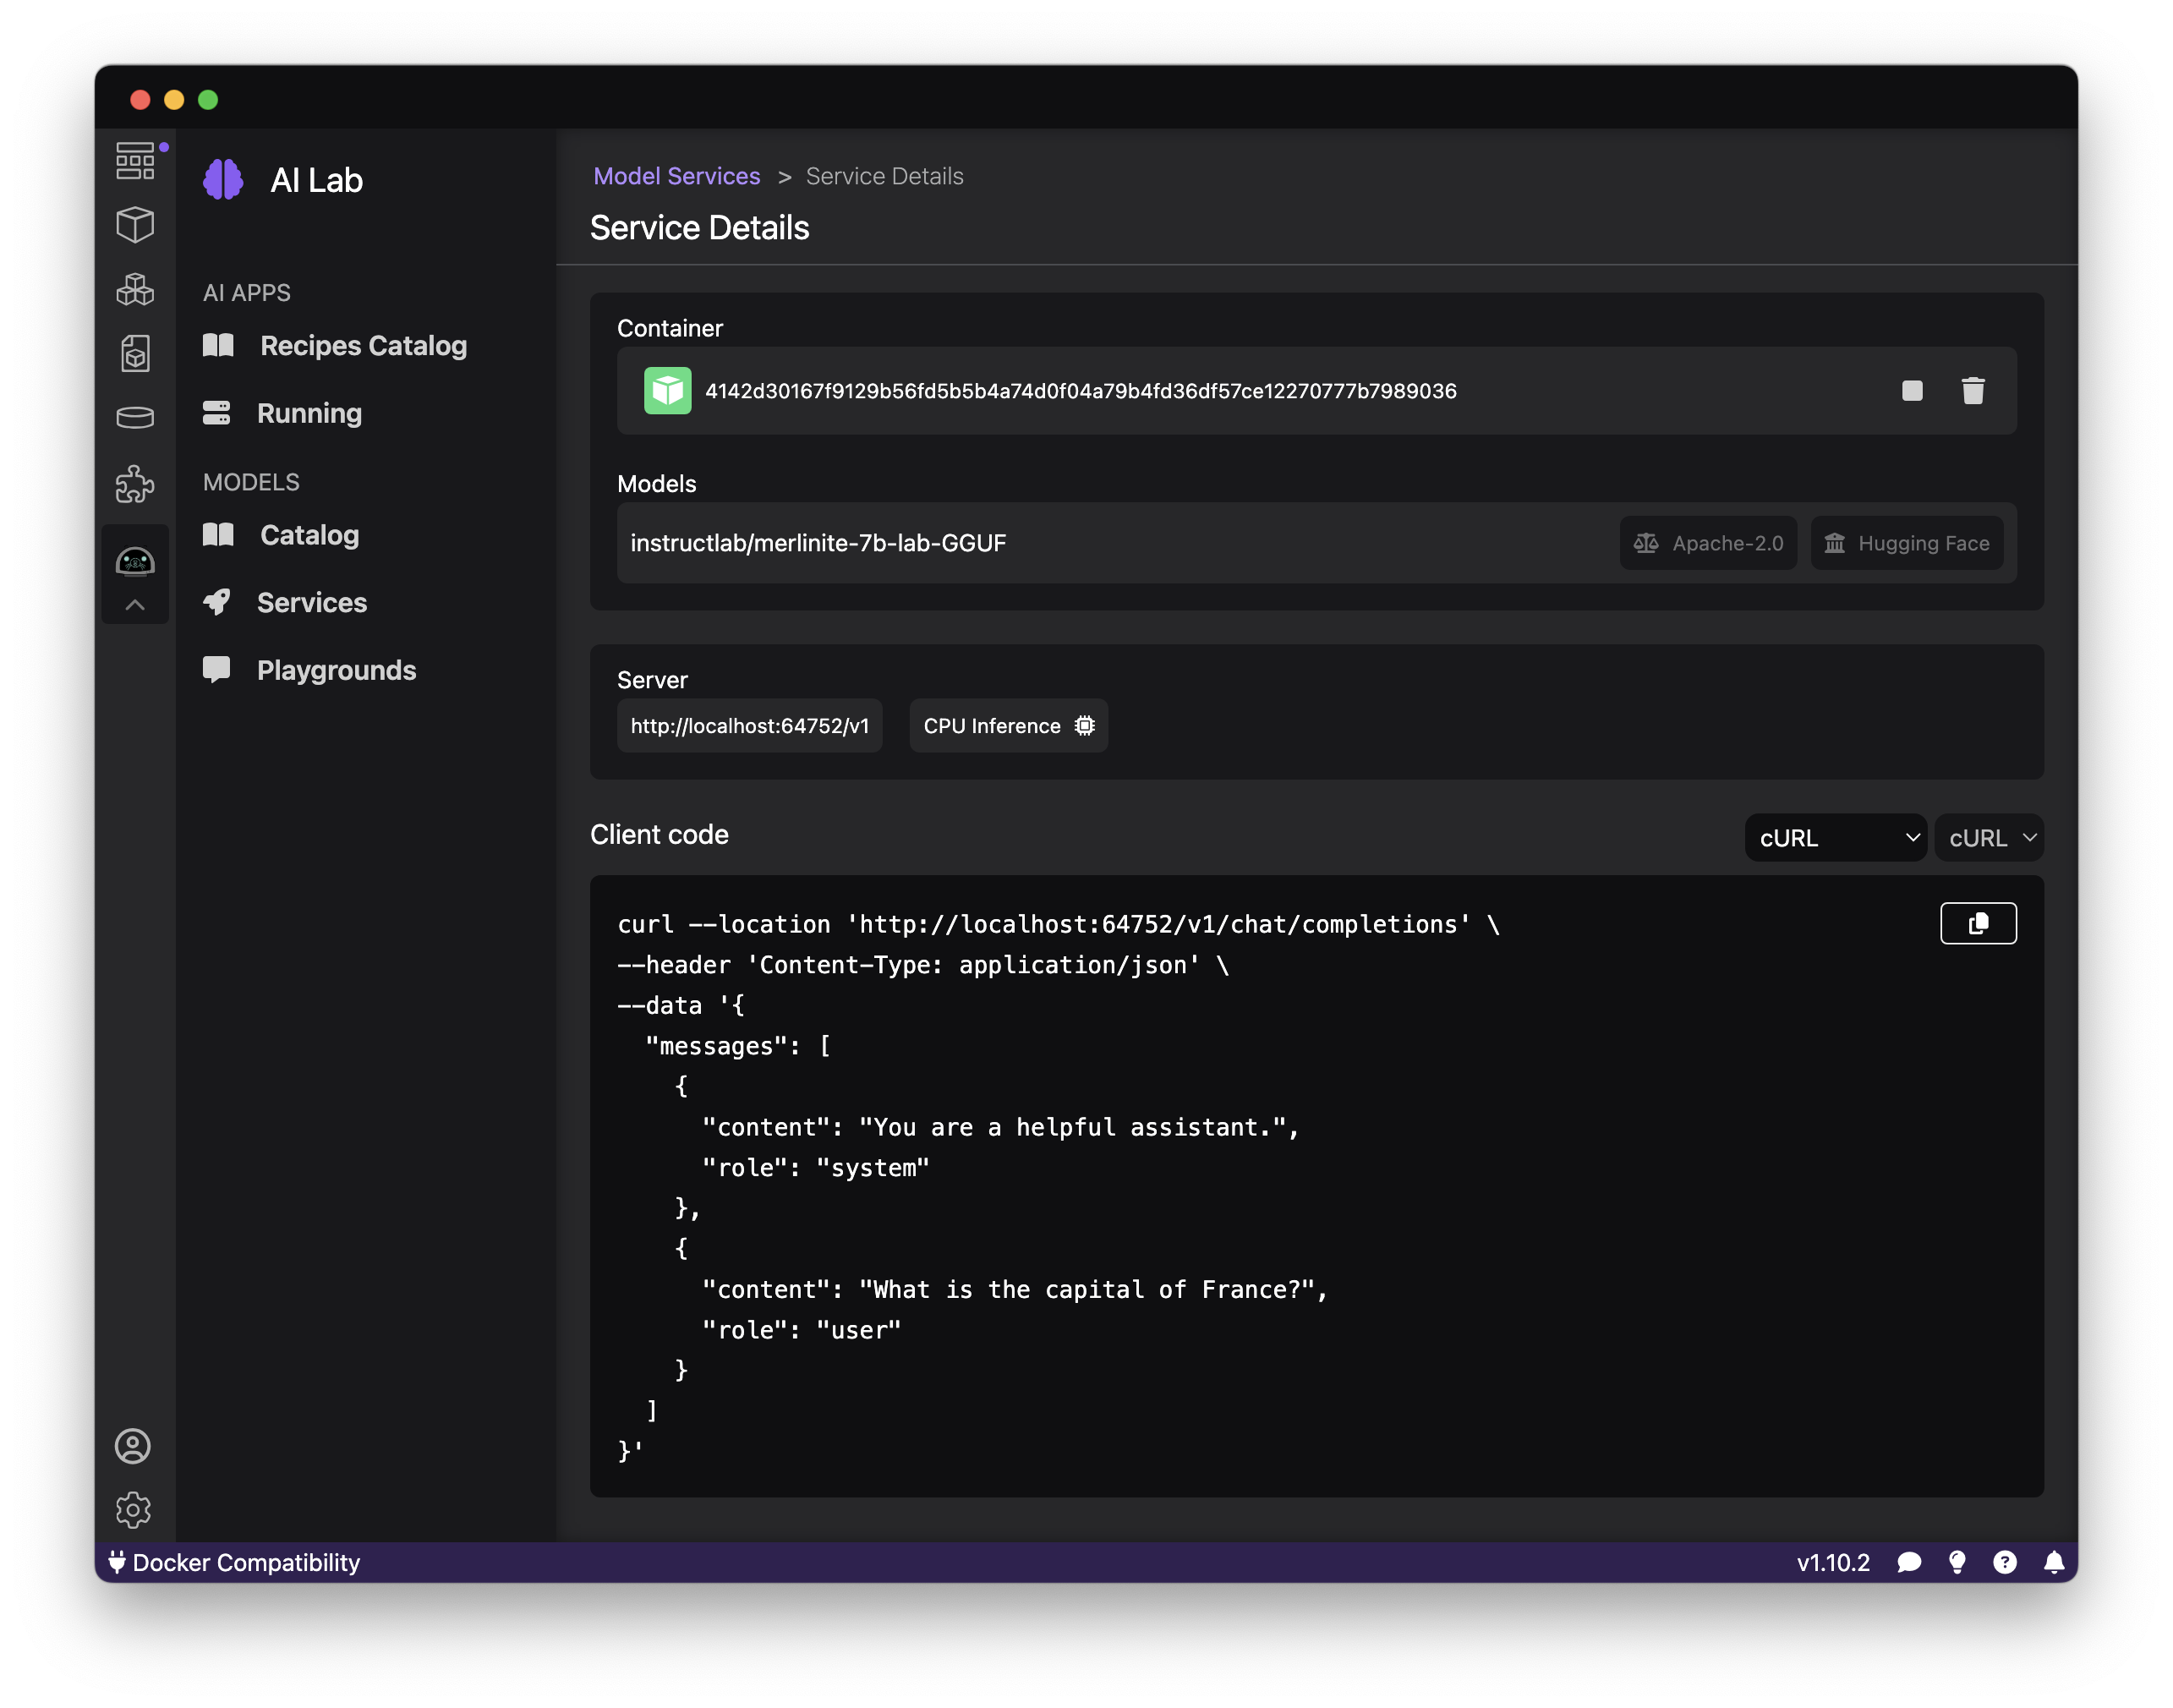Open notifications bell in status bar
Image resolution: width=2173 pixels, height=1708 pixels.
click(x=2053, y=1563)
